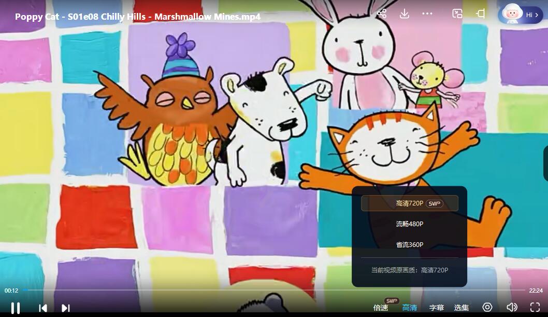Toggle the 高清 quality menu
Screen dimensions: 548x317
click(x=410, y=308)
